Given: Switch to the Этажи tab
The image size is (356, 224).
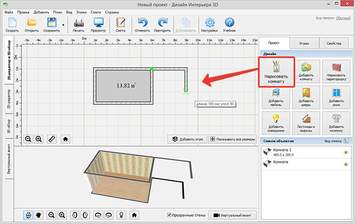Looking at the screenshot, I should (x=303, y=42).
